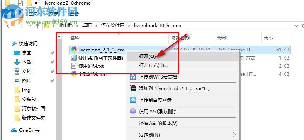Viewport: 304px width, 140px height.
Task: Open 新建文件夹 in the navigation pane
Action: (34, 118)
